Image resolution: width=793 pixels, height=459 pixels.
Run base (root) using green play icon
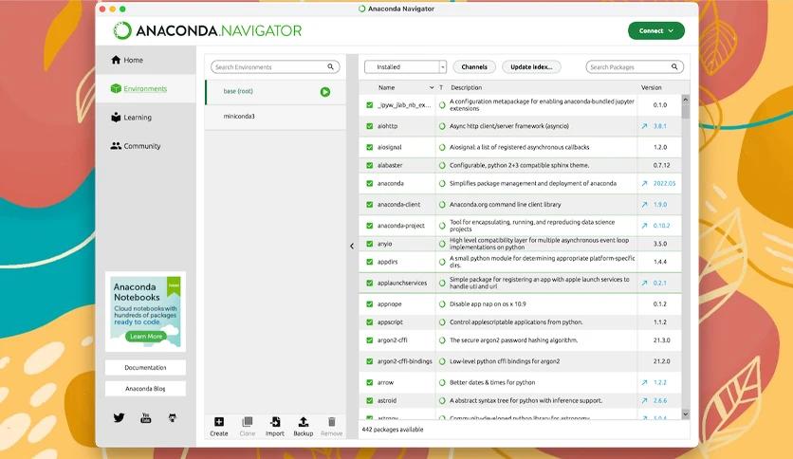325,92
